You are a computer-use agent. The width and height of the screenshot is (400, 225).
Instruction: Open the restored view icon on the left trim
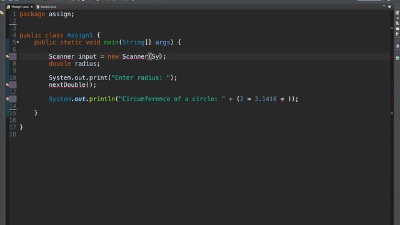[x=2, y=12]
